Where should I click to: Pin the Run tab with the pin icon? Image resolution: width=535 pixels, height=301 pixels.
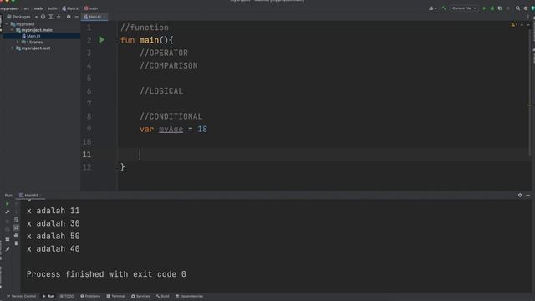pos(8,249)
